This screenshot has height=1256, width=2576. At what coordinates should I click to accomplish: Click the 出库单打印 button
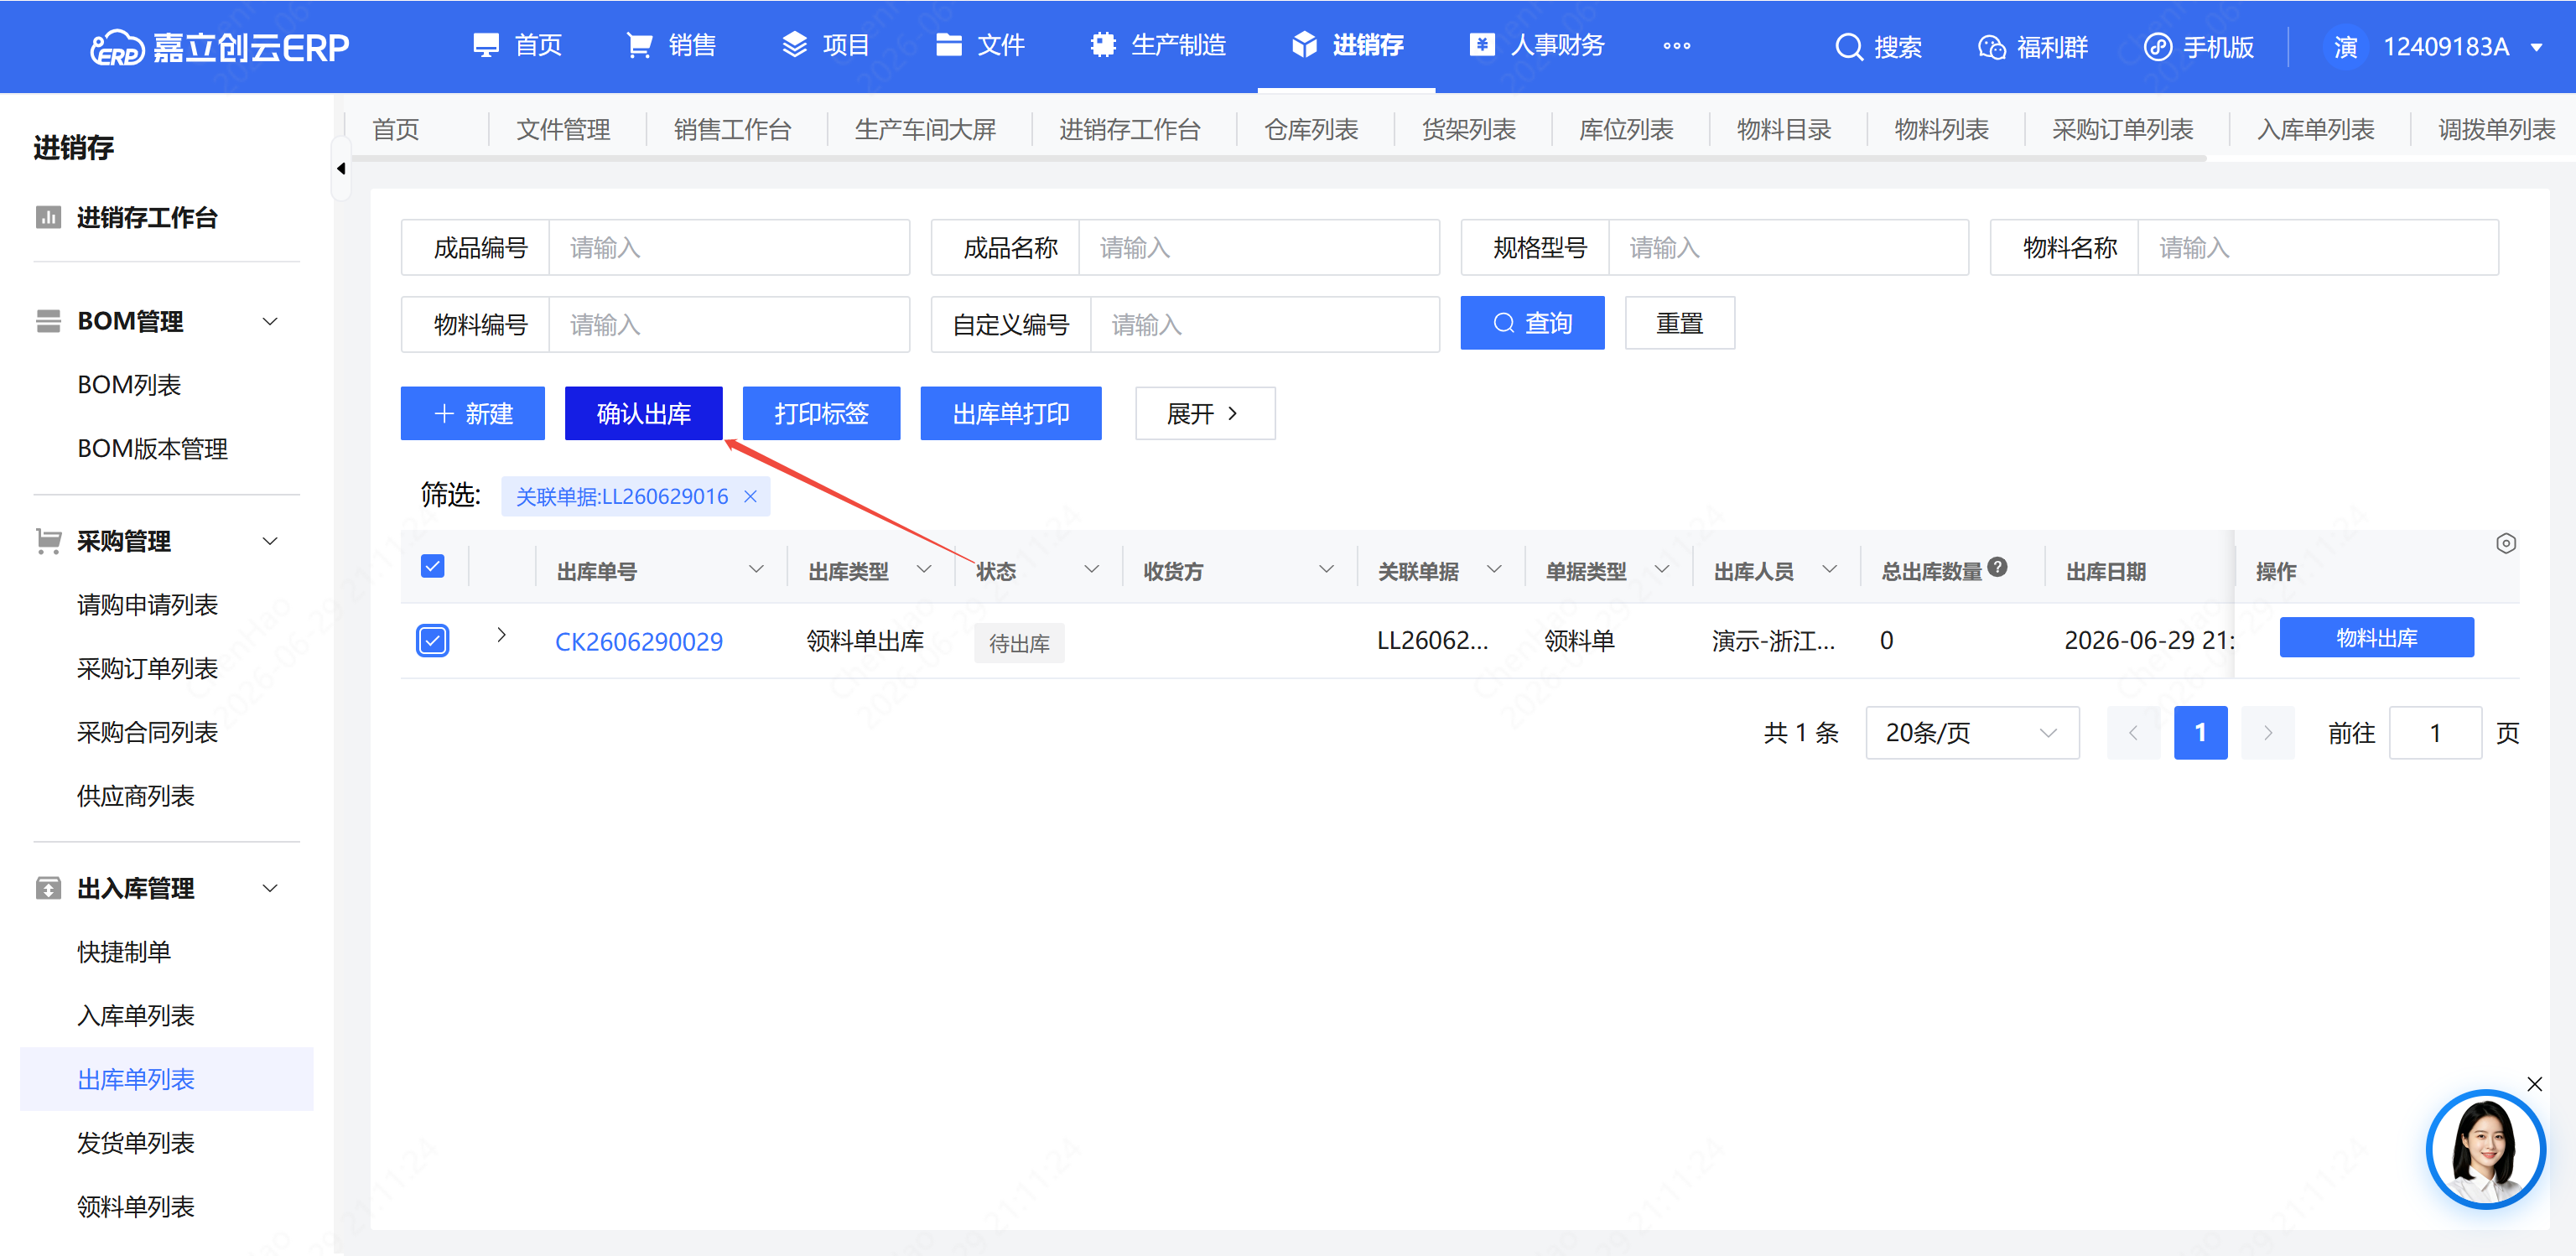coord(1011,413)
